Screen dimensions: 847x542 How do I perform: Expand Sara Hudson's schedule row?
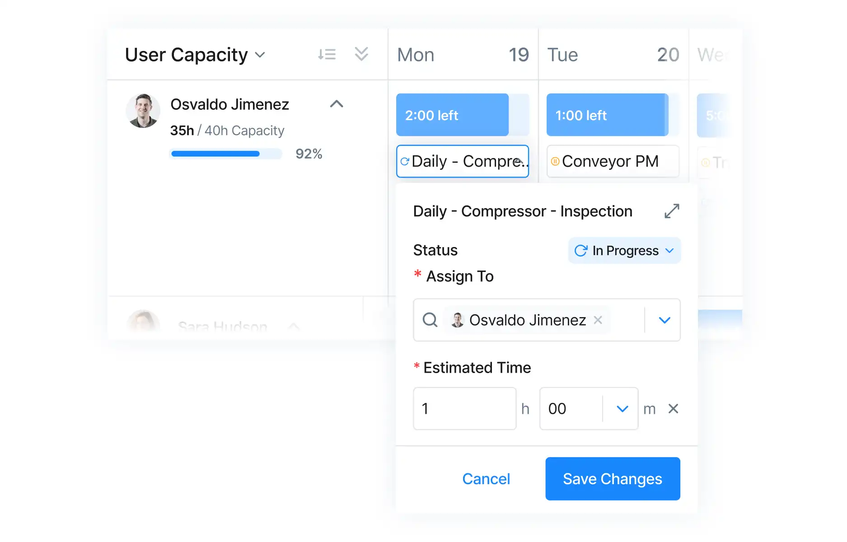(x=293, y=326)
